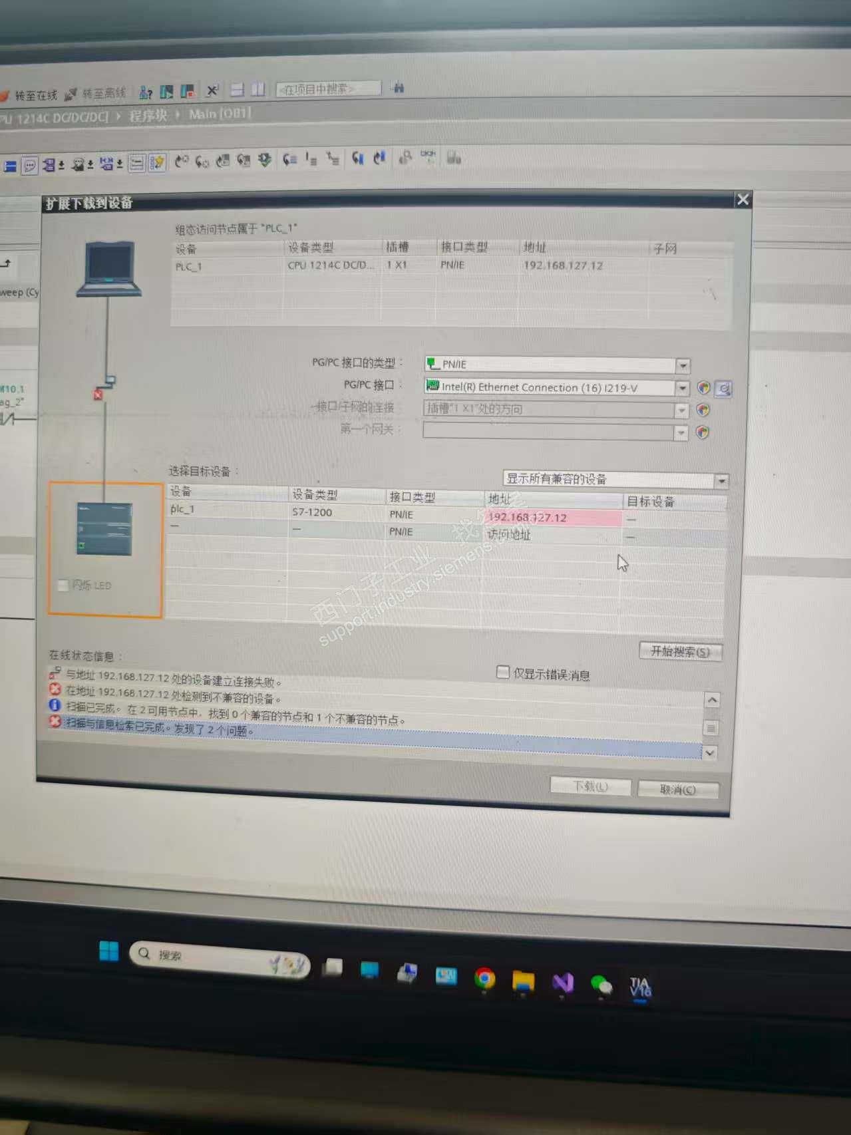The width and height of the screenshot is (851, 1135).
Task: Click the TIA V16 taskbar icon
Action: 640,987
